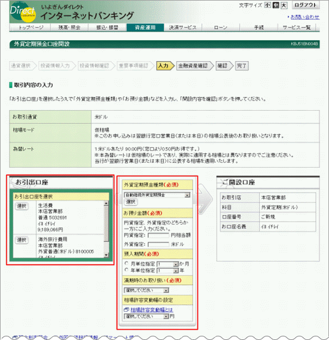The width and height of the screenshot is (329, 340).
Task: Click the 普通 5032691 account number
Action: [52, 217]
